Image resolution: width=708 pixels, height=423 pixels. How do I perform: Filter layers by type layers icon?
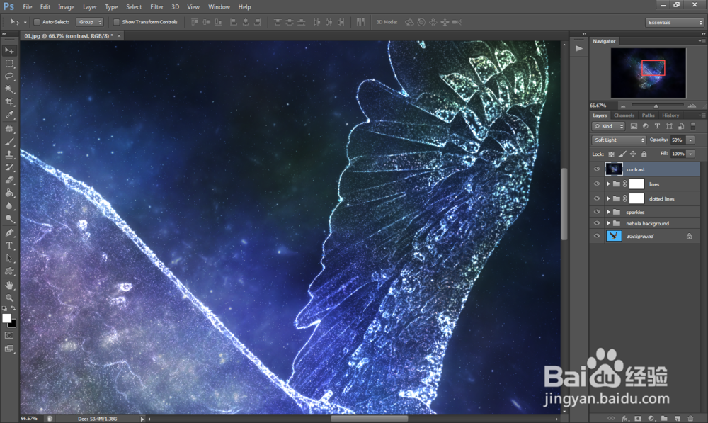coord(658,127)
